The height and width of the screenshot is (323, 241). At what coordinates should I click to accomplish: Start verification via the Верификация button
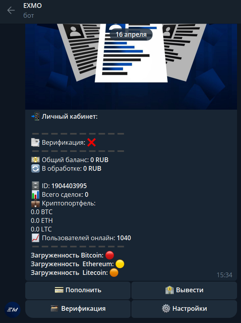pos(78,309)
